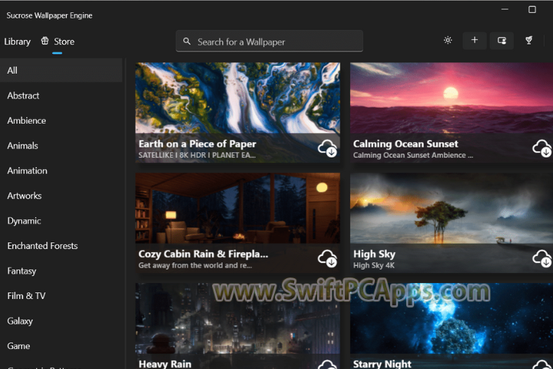Maximize the Sucrose Wallpaper Engine window

[532, 9]
